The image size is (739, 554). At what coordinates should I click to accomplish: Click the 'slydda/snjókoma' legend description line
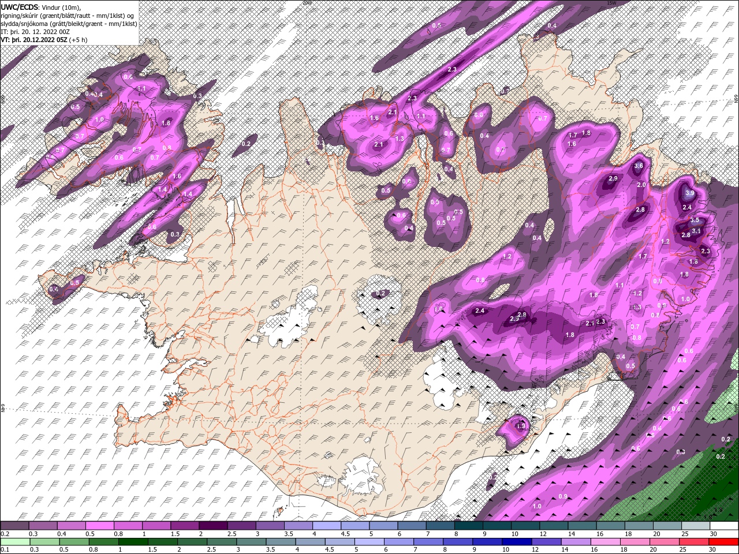tap(69, 24)
